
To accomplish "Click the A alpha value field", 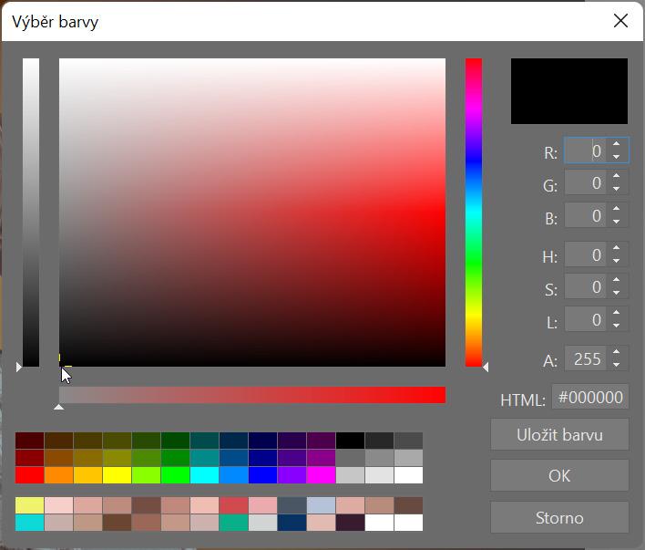I will tap(585, 358).
